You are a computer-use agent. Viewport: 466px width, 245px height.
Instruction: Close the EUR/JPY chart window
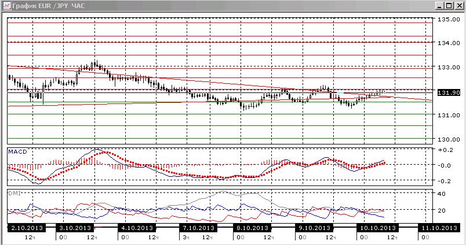(458, 6)
